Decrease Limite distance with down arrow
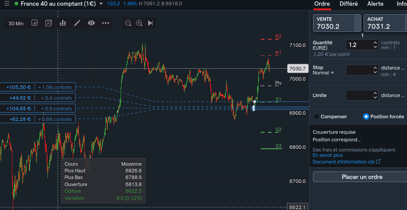 [376, 97]
